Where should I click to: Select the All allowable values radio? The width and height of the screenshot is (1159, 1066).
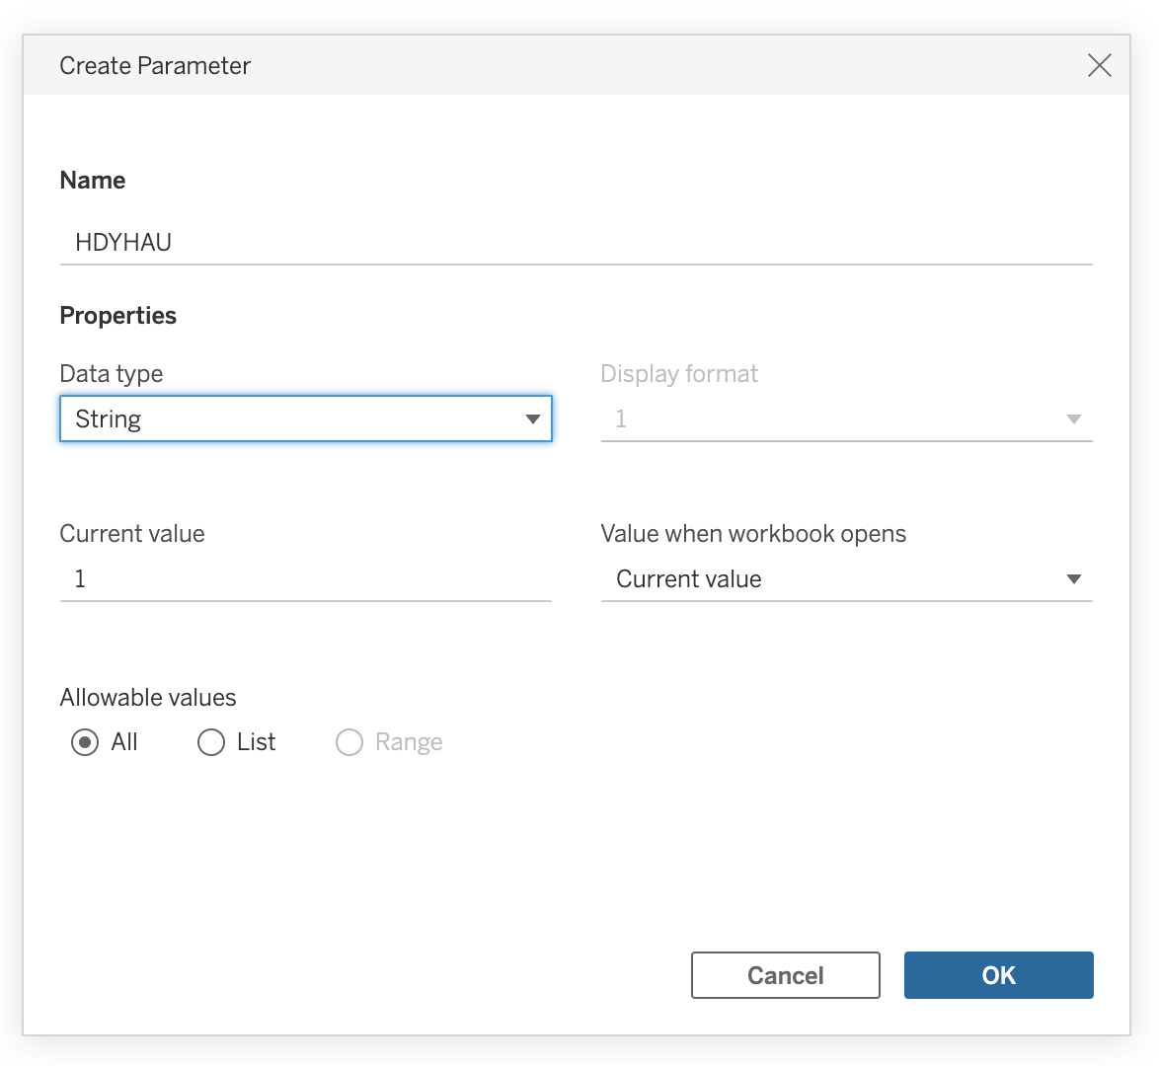(x=85, y=742)
